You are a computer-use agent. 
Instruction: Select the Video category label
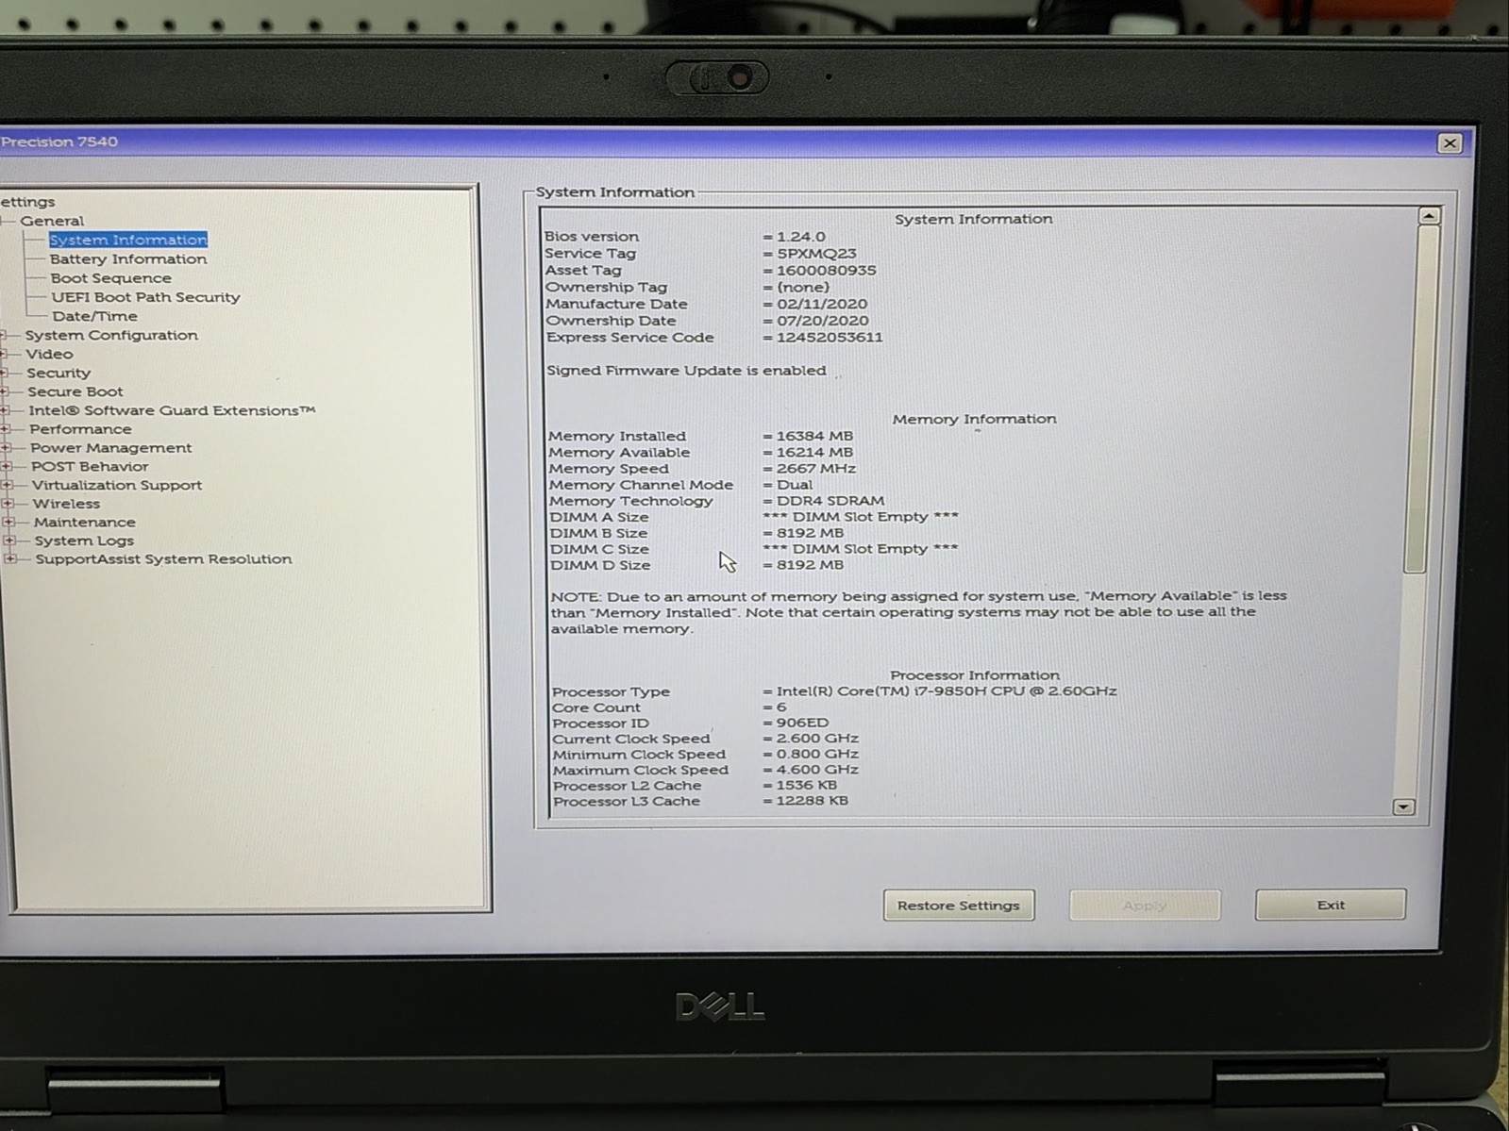pos(49,354)
